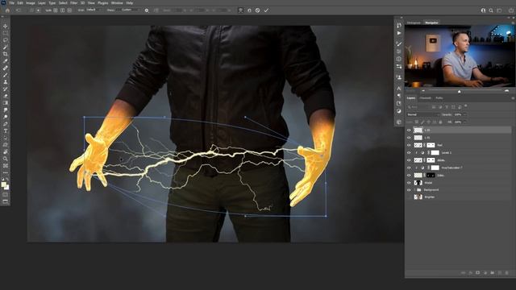Screen dimensions: 516x290
Task: Commit the warp transform with the checkmark
Action: (x=266, y=10)
